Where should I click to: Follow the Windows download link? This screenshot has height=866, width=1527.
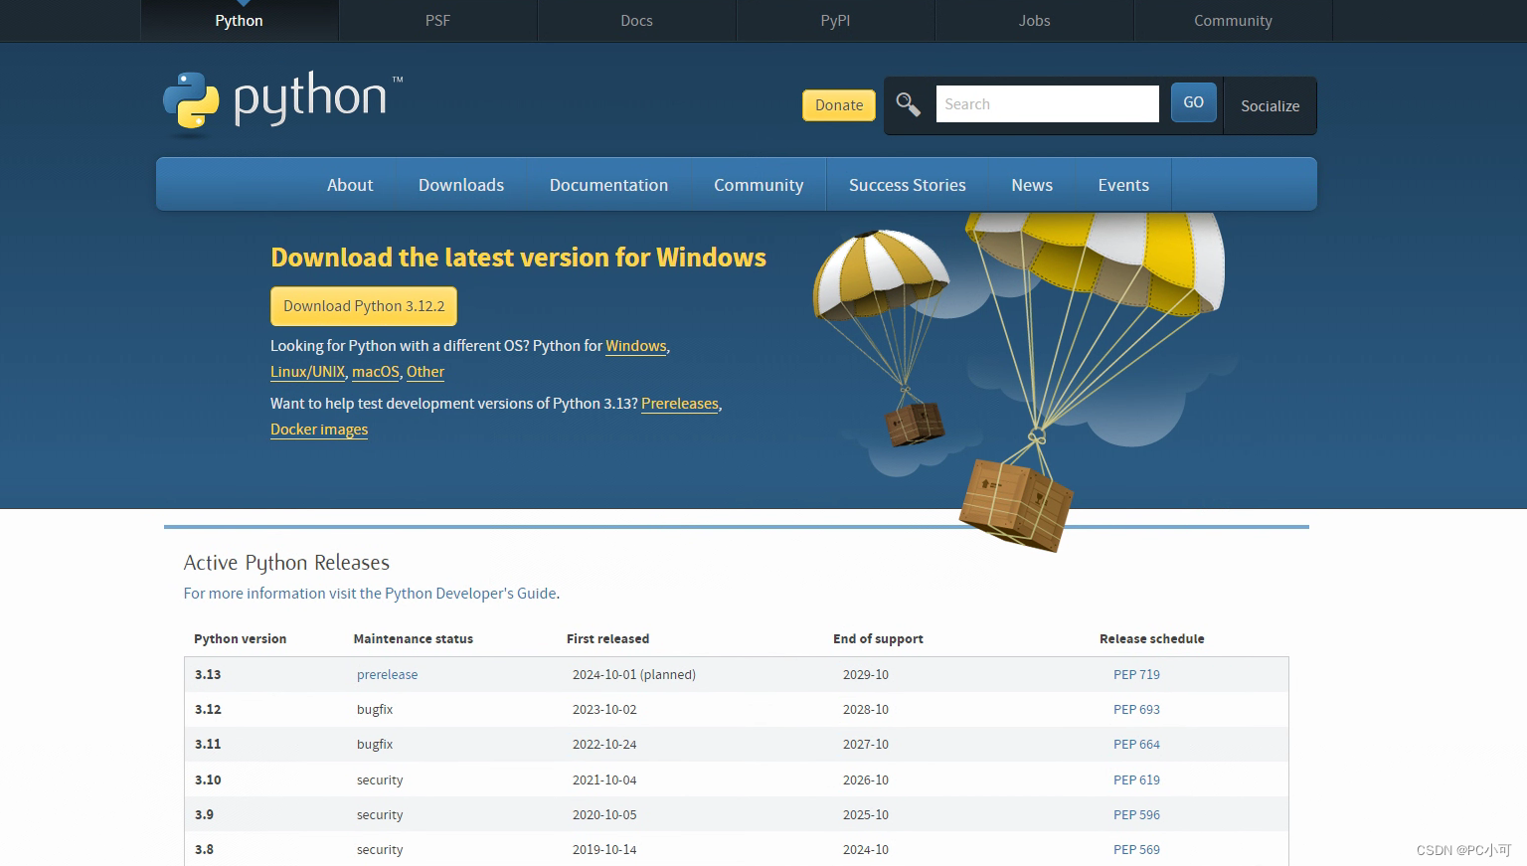636,346
